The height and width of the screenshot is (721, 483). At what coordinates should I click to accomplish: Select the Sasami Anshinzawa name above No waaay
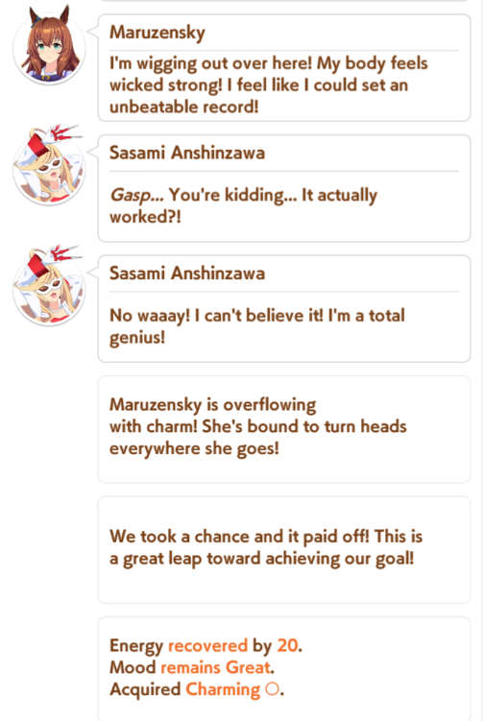click(187, 274)
